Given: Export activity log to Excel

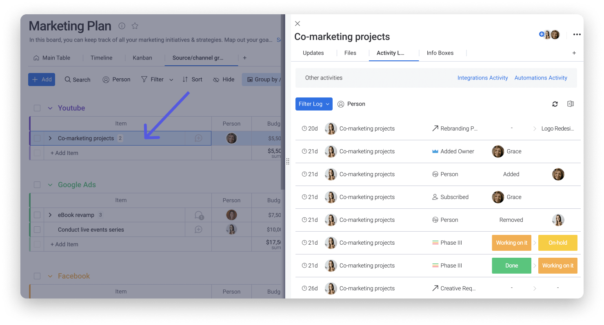Looking at the screenshot, I should [x=570, y=104].
